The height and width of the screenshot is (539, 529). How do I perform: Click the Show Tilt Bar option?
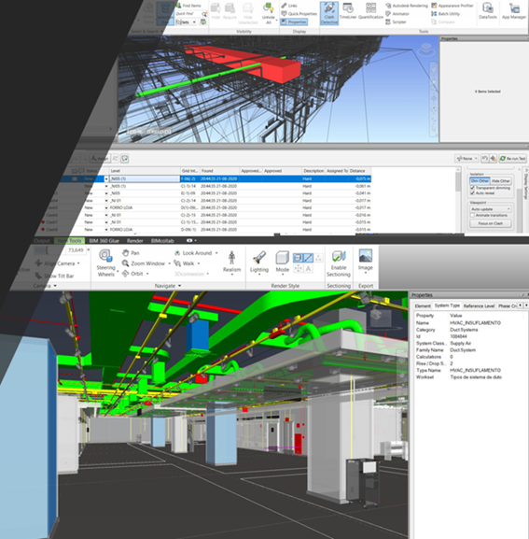click(55, 276)
